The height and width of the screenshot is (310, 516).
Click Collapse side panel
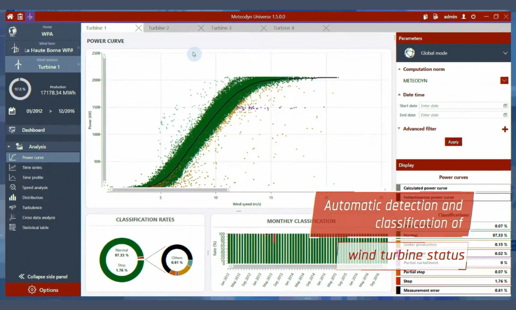43,277
